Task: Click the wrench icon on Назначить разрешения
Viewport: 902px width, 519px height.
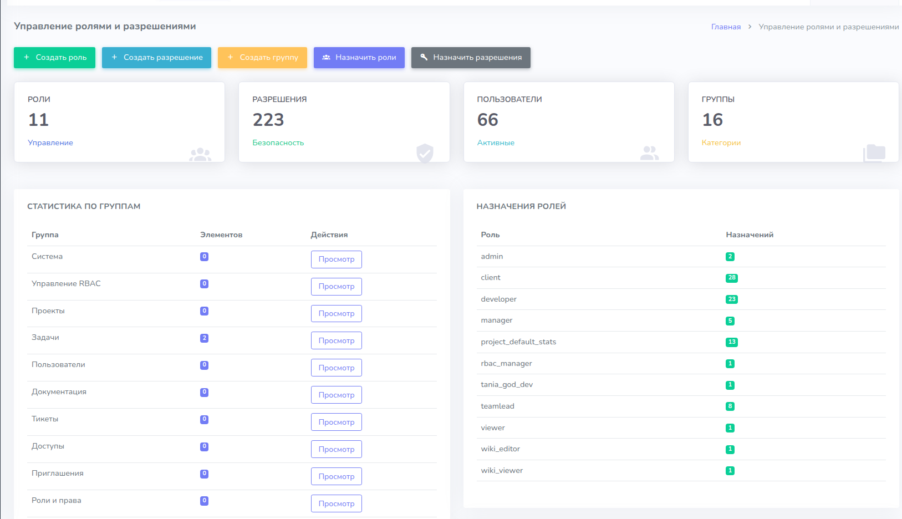Action: coord(424,57)
